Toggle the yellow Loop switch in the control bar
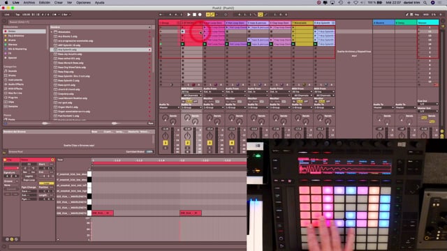 tap(261, 14)
